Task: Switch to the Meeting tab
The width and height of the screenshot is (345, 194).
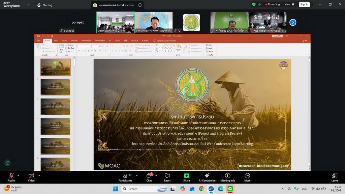Action: point(45,5)
